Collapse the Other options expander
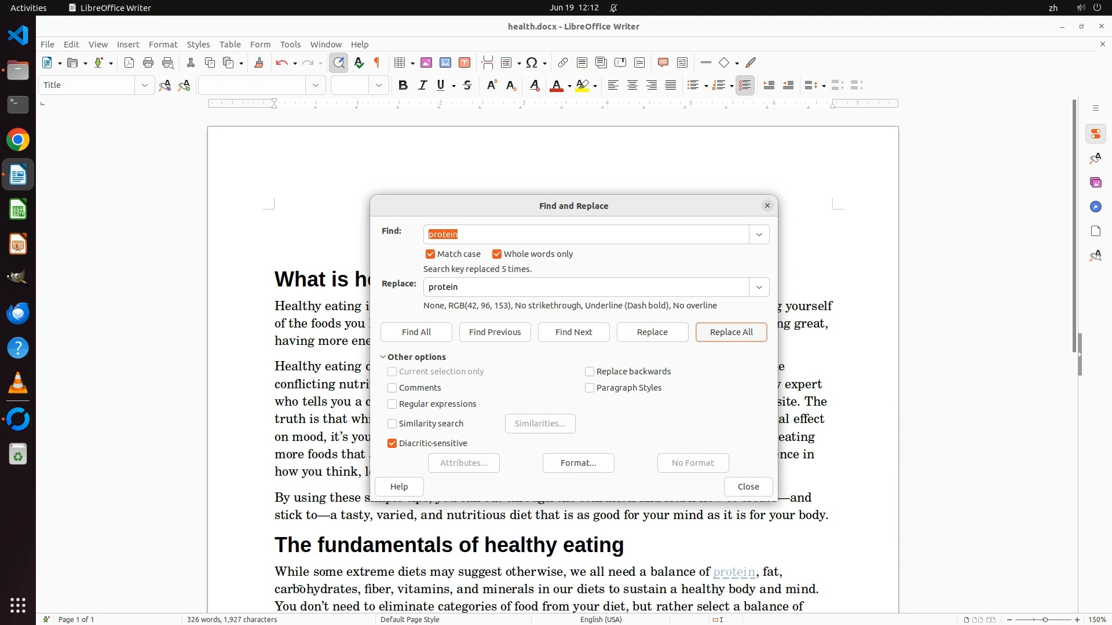Viewport: 1112px width, 625px height. (x=383, y=357)
